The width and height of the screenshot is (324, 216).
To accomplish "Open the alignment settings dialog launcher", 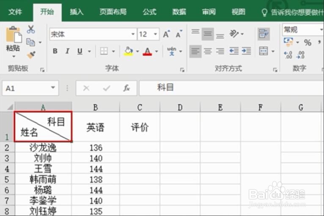I will (x=275, y=70).
